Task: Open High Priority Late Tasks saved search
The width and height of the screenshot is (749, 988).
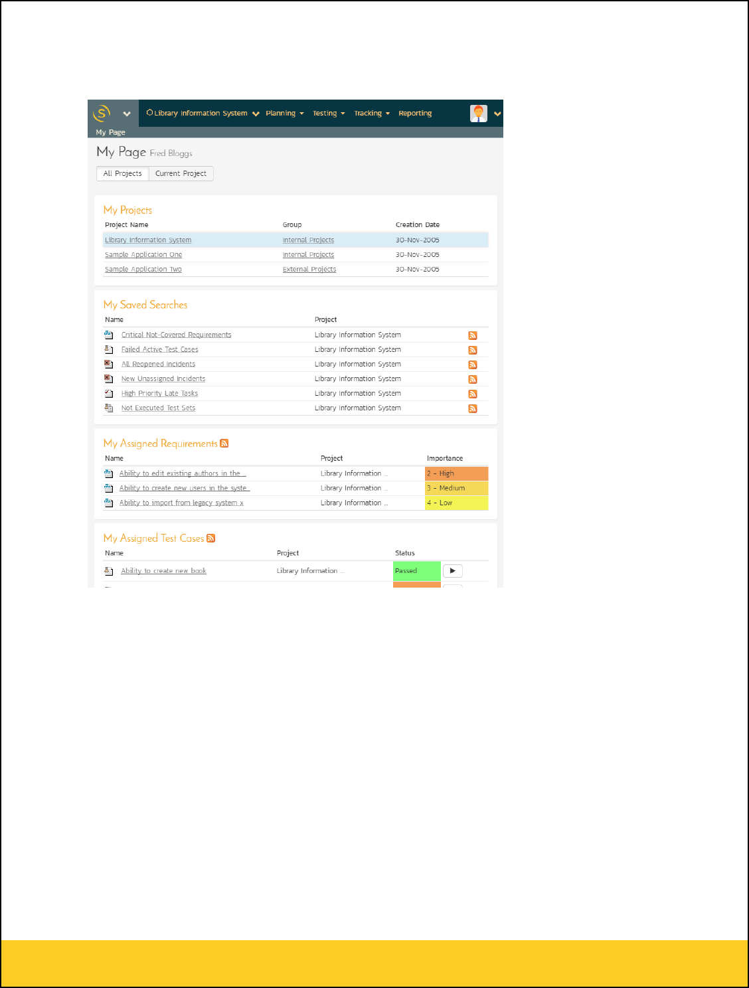Action: point(159,394)
